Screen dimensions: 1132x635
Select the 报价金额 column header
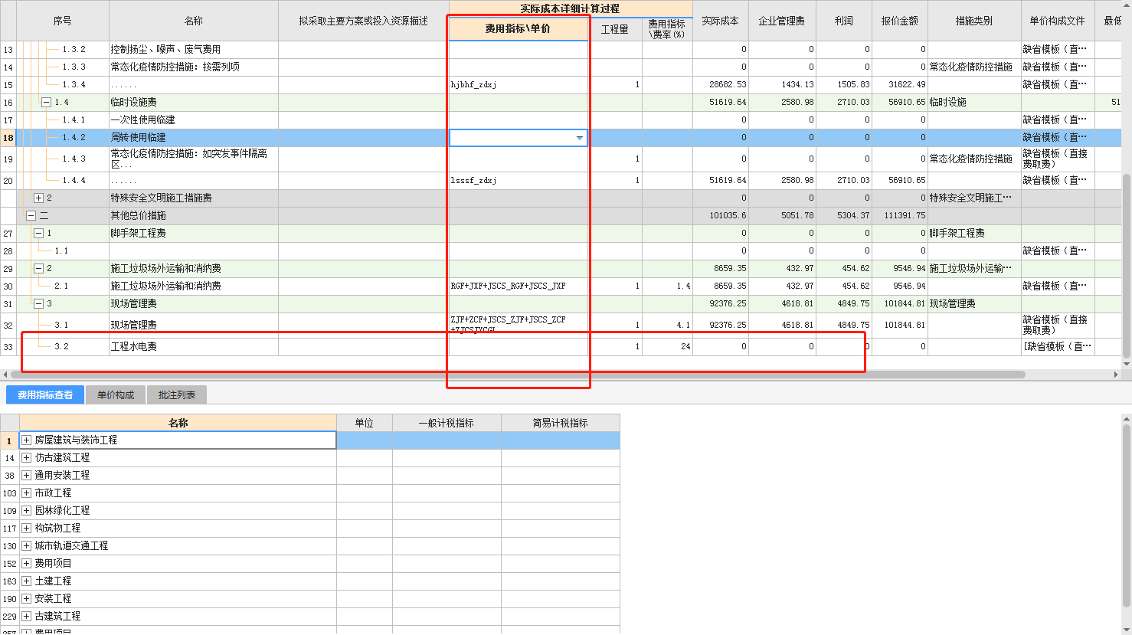coord(900,21)
